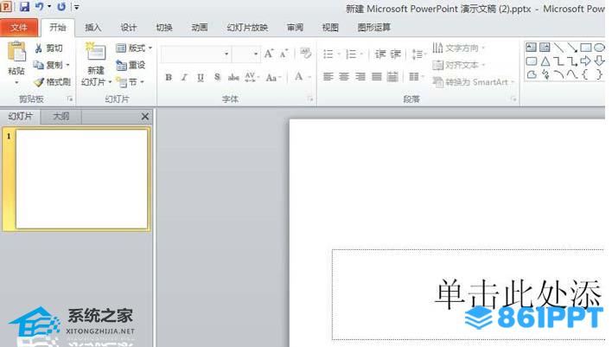Center align text
612x347 pixels.
(344, 77)
